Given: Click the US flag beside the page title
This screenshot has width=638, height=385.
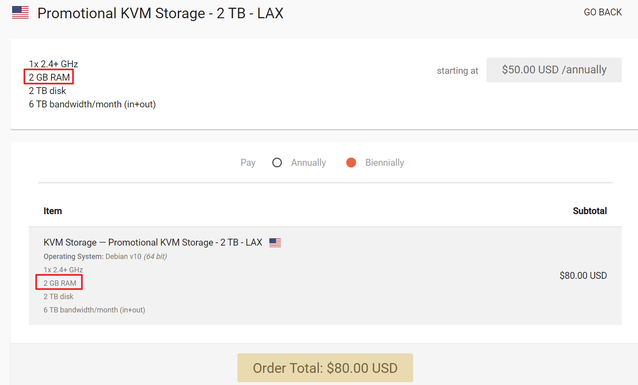Looking at the screenshot, I should [20, 13].
